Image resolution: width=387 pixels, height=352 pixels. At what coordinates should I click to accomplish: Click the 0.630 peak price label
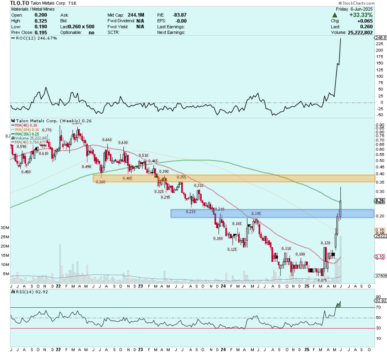click(123, 143)
